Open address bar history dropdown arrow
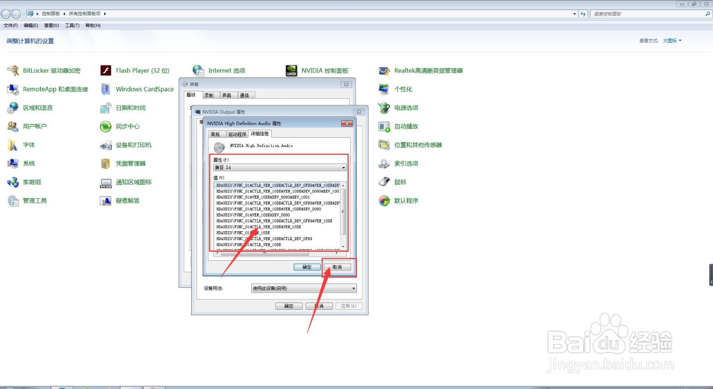Screen dimensions: 713x389 pyautogui.click(x=574, y=14)
